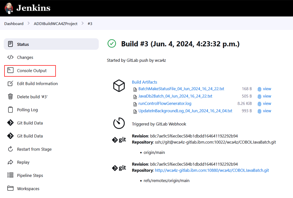Click file icon beside UpdateInBackgroundLog artifact

click(135, 111)
